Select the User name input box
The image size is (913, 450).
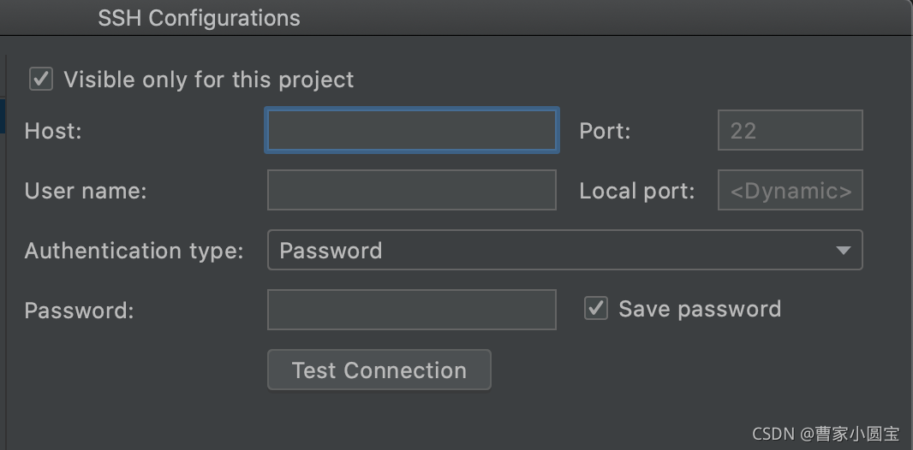[x=412, y=190]
